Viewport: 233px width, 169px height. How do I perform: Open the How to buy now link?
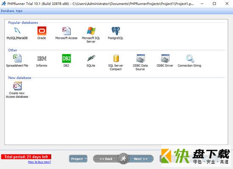click(39, 162)
